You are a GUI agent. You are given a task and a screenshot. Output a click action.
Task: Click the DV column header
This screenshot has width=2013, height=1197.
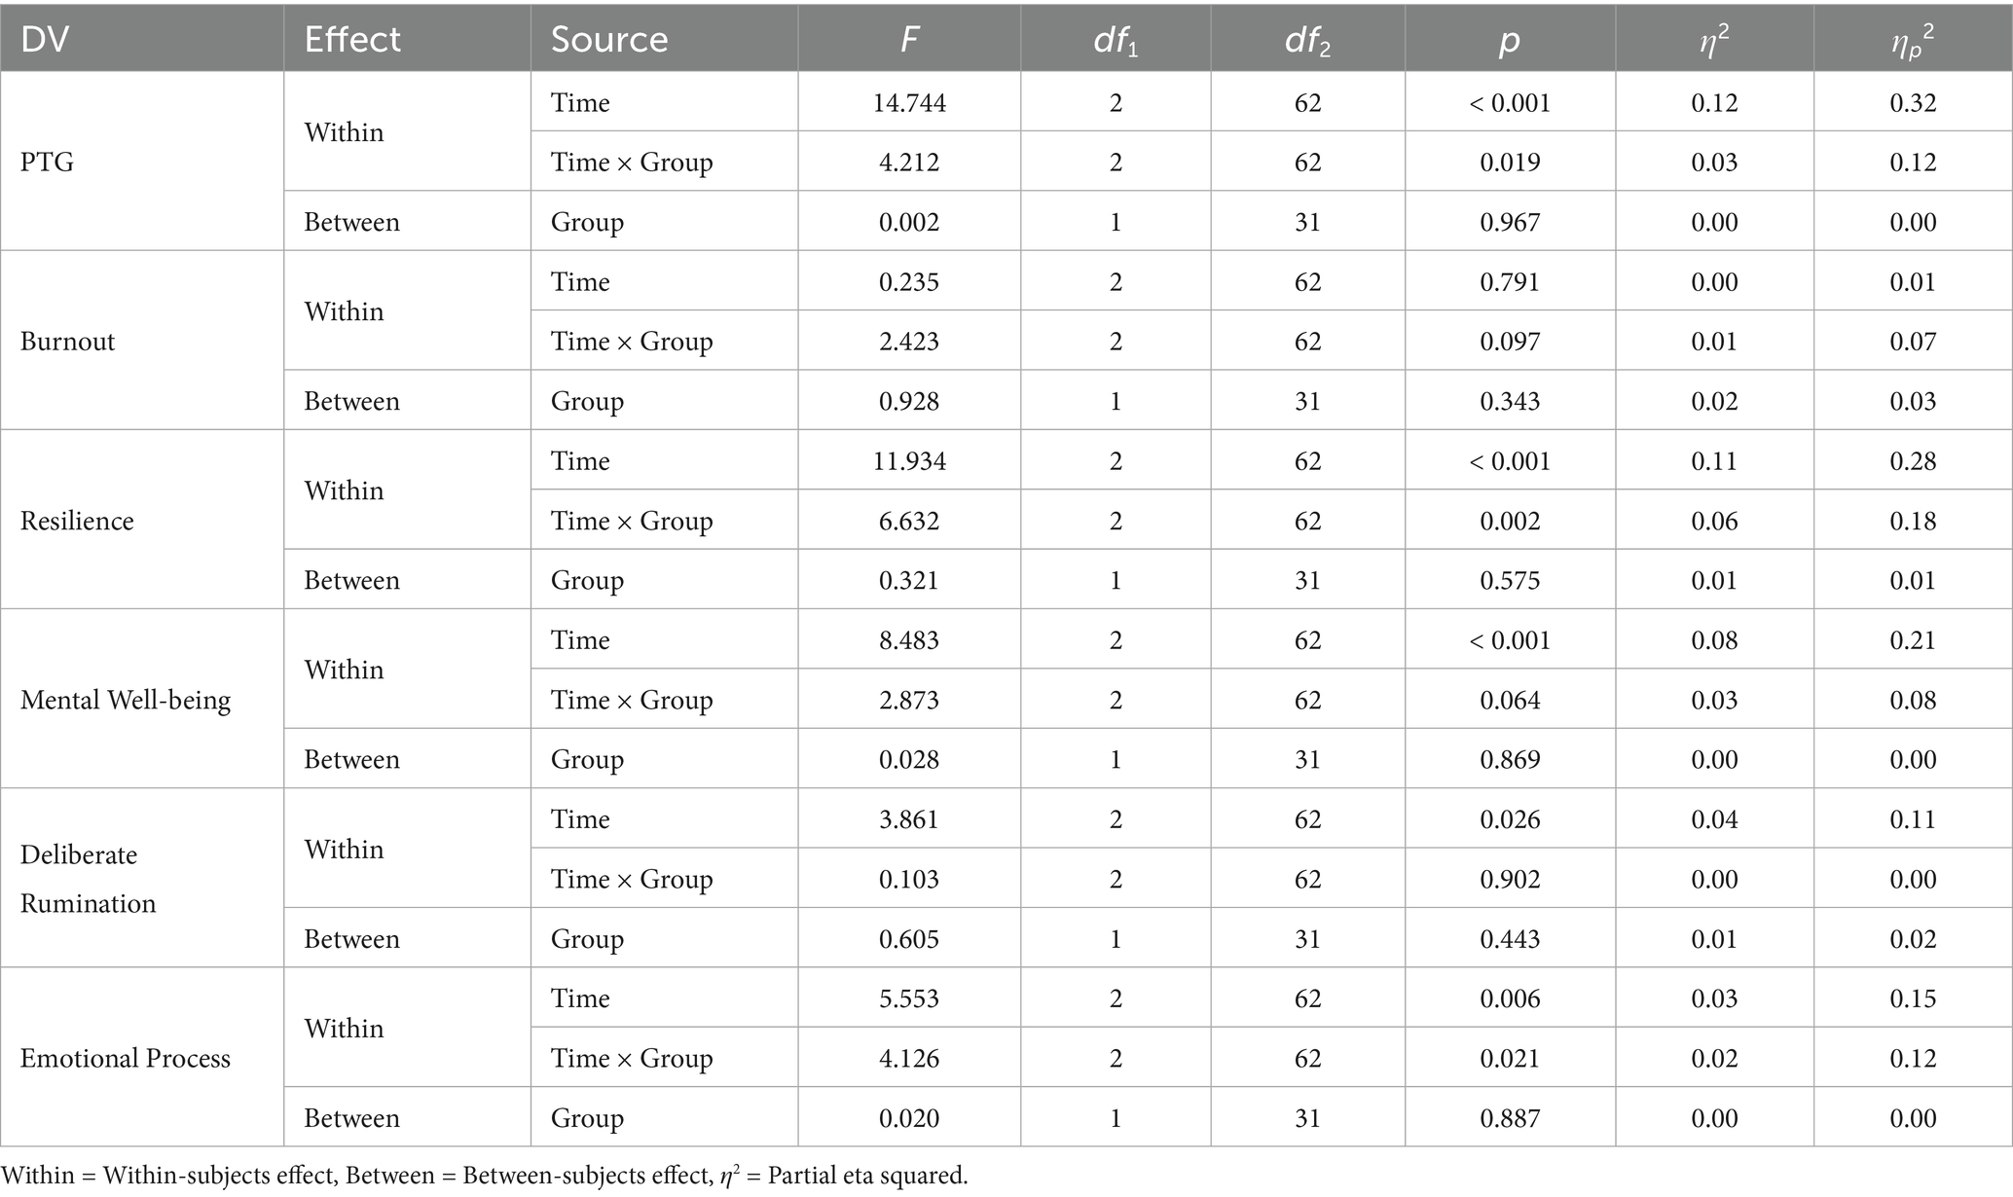coord(46,39)
